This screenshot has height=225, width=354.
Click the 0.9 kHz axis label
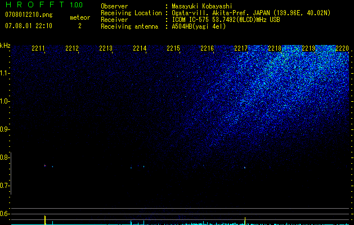[5, 129]
